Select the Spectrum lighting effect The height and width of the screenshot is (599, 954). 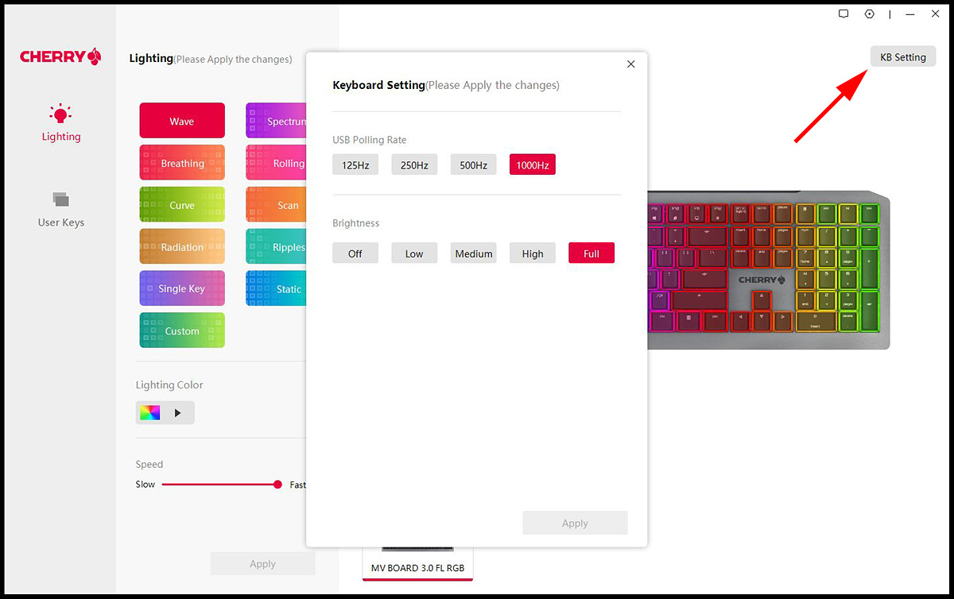coord(276,121)
